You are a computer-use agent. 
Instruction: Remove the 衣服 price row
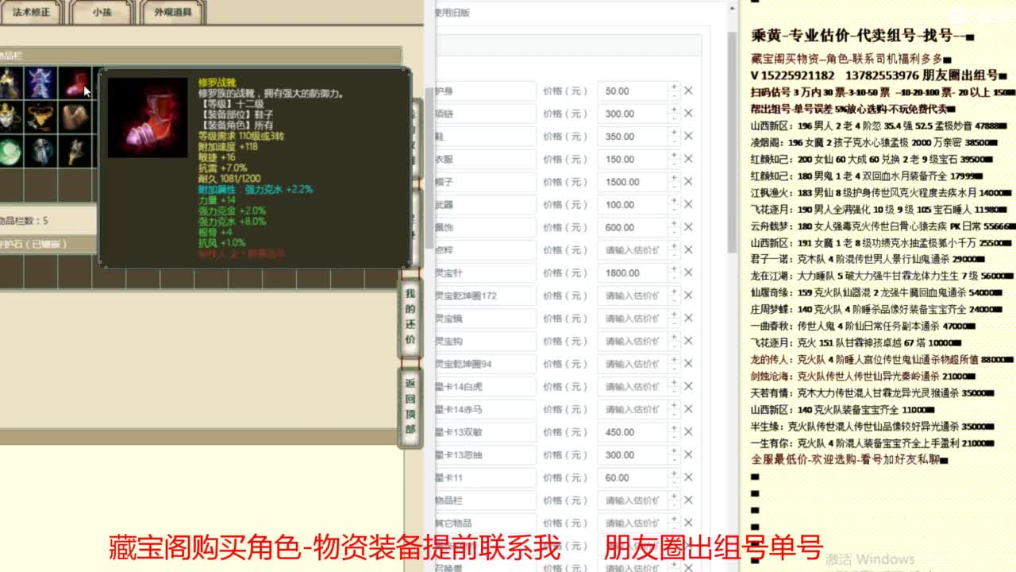[688, 159]
